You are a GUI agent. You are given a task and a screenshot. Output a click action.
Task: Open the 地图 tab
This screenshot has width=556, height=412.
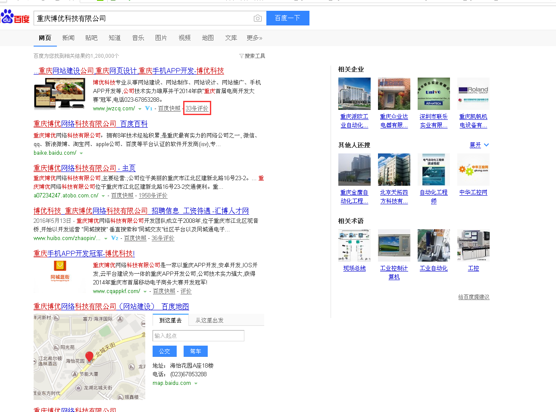(208, 38)
